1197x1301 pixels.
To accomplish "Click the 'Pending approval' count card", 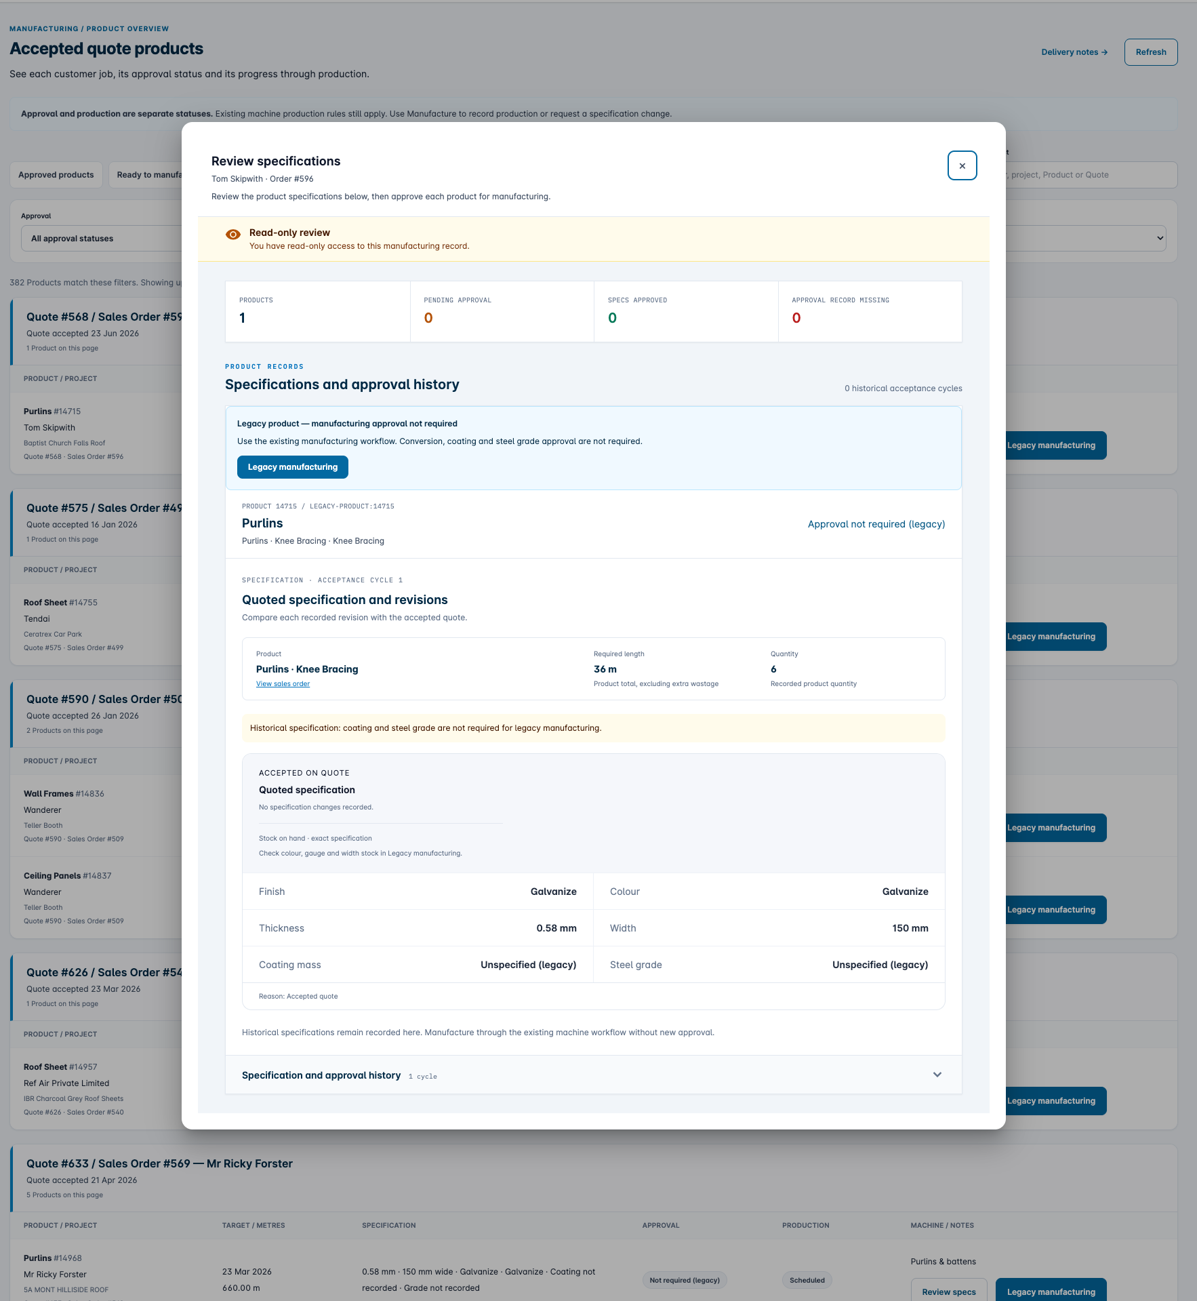I will [x=502, y=312].
